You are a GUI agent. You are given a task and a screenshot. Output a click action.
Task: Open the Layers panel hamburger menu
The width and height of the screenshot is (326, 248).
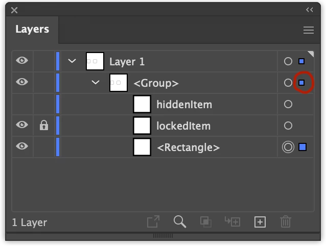(x=308, y=30)
